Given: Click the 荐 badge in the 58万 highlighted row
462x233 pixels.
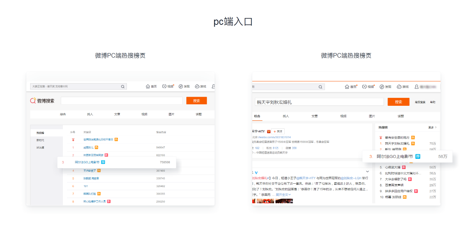Looking at the screenshot, I should (x=418, y=156).
